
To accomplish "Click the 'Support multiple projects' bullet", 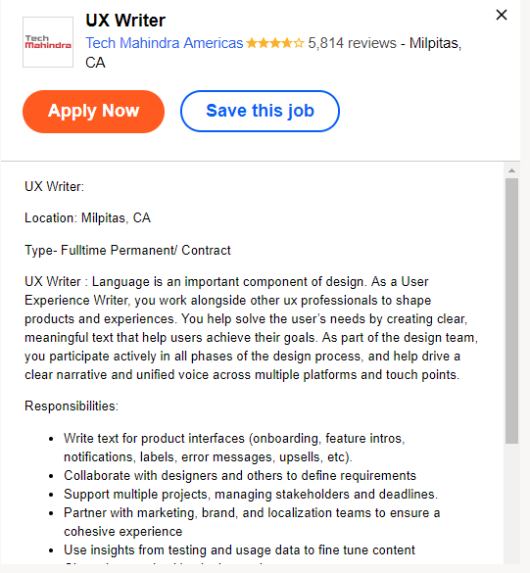I will click(251, 494).
